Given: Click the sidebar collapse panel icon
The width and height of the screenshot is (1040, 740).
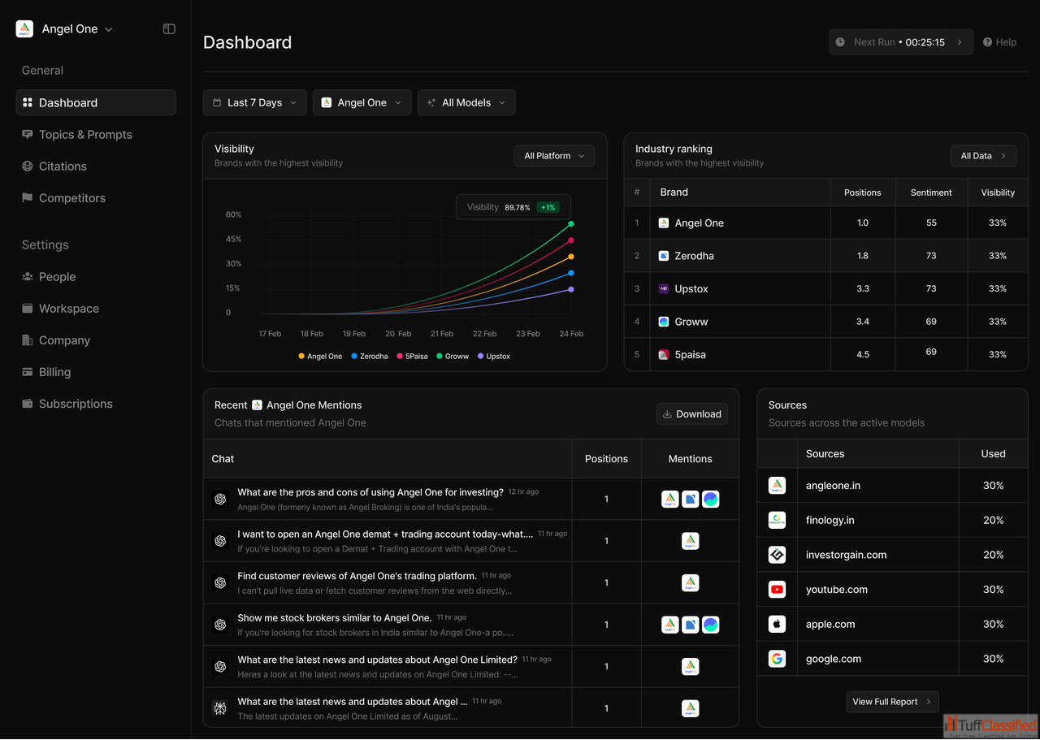Looking at the screenshot, I should [x=169, y=29].
